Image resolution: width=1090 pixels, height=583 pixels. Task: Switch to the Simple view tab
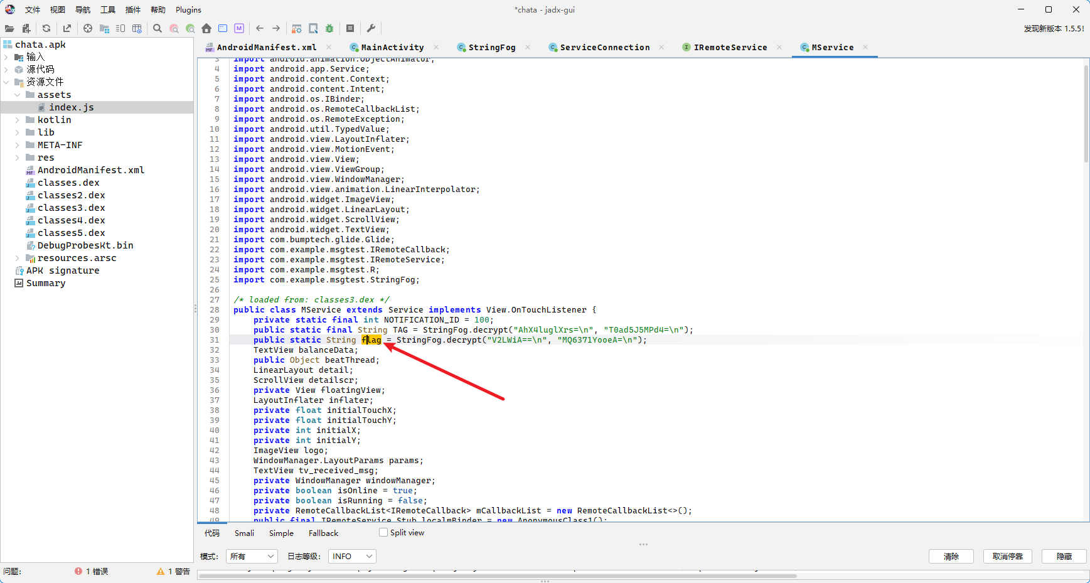(x=281, y=533)
